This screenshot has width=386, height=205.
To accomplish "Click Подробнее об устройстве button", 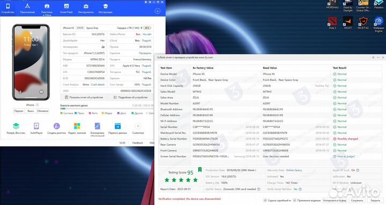I will [130, 97].
